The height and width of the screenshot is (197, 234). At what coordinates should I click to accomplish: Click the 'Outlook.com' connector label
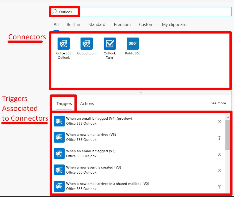[x=87, y=53]
